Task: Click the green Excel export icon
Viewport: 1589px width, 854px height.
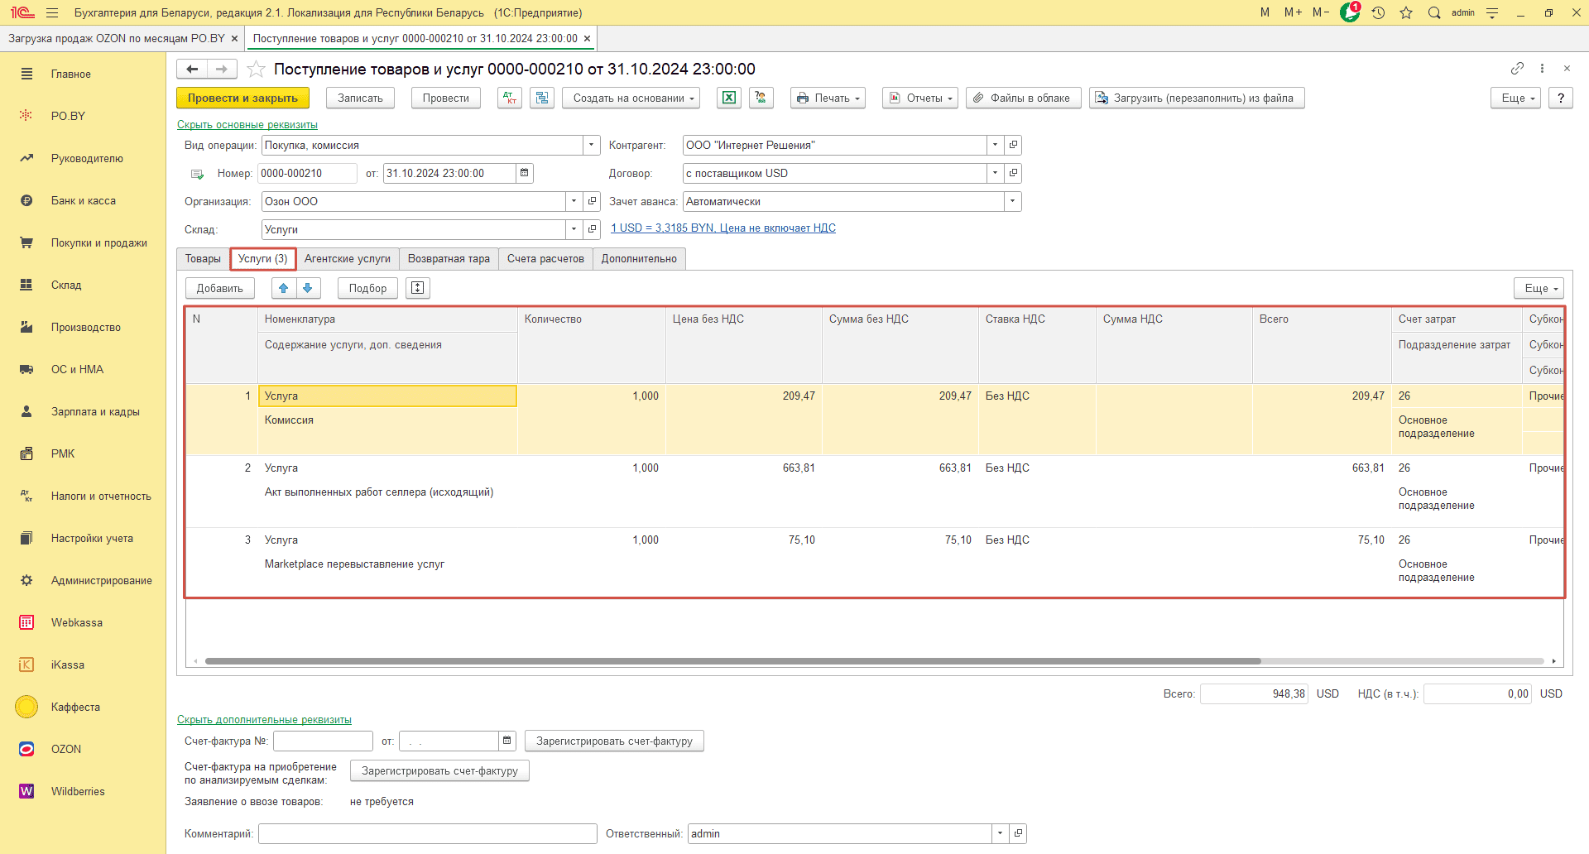Action: pyautogui.click(x=728, y=98)
